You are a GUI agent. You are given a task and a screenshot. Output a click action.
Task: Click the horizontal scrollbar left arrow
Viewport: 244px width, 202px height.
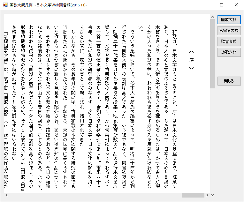pyautogui.click(x=7, y=195)
